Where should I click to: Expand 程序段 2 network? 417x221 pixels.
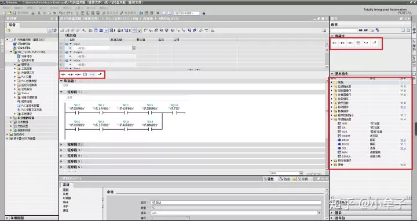(x=61, y=145)
